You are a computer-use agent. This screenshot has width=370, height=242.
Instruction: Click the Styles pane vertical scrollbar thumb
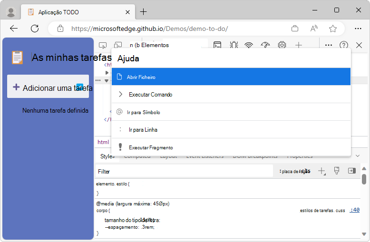click(x=364, y=179)
